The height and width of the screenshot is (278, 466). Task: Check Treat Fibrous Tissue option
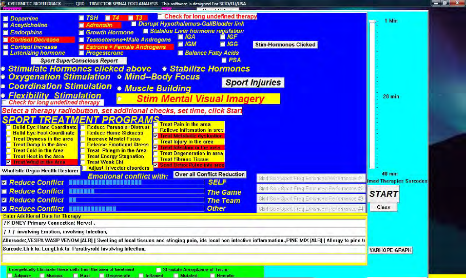pyautogui.click(x=156, y=159)
